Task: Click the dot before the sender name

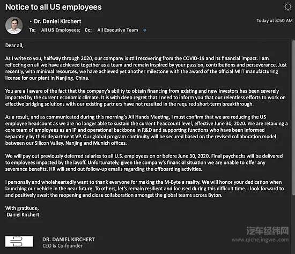Action: tap(31, 21)
